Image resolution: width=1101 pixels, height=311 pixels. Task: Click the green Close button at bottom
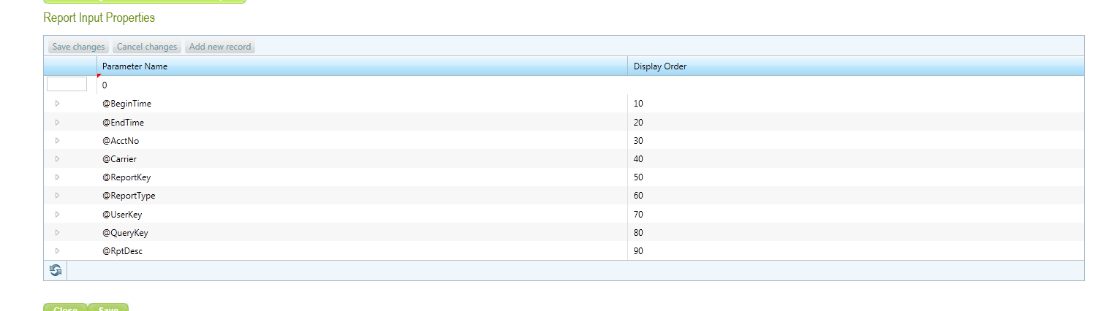[x=66, y=307]
